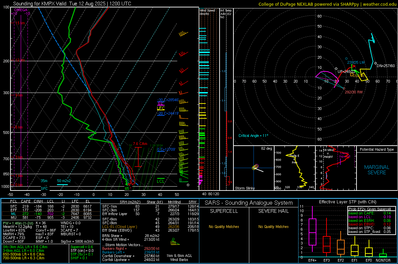Image resolution: width=398 pixels, height=264 pixels.
Task: Click the '9 km' height marker
Action: coord(19,95)
